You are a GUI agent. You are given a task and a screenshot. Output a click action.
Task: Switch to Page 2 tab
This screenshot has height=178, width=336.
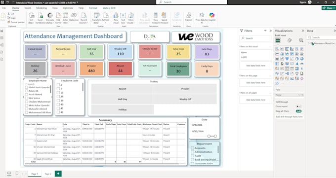(48, 174)
